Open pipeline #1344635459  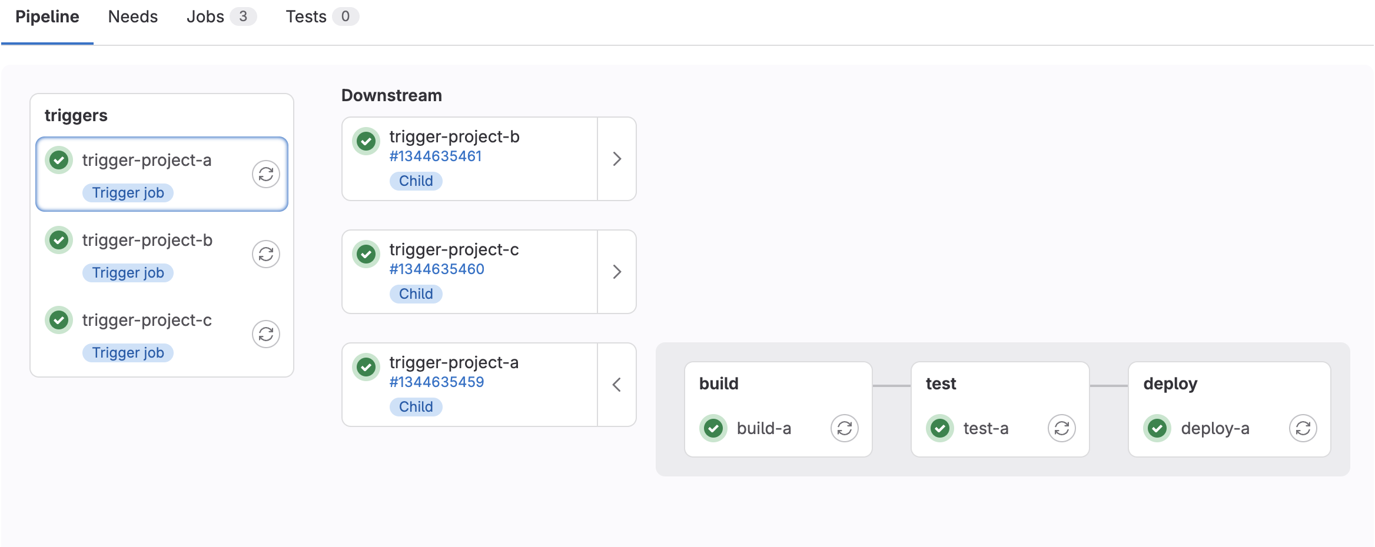pos(436,382)
